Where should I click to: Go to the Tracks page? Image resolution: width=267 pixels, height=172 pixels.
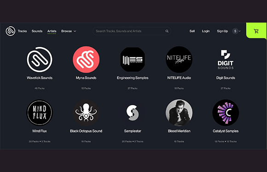tap(22, 31)
